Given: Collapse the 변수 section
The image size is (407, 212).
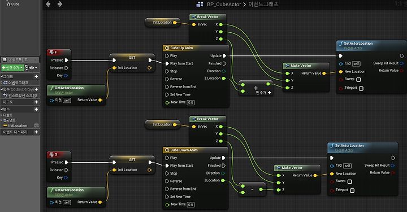Looking at the screenshot, I should click(x=2, y=110).
